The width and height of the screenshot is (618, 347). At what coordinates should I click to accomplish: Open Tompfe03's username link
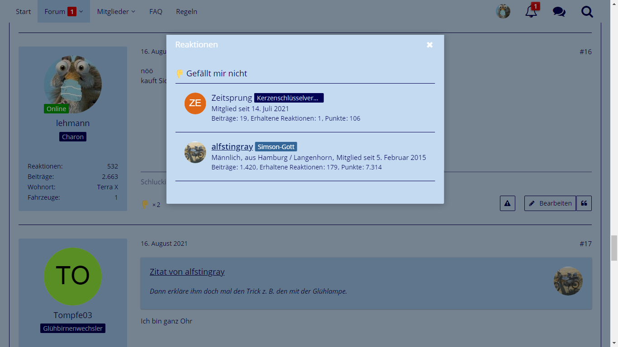click(x=73, y=315)
